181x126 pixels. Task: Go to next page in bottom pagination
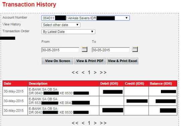95,123
